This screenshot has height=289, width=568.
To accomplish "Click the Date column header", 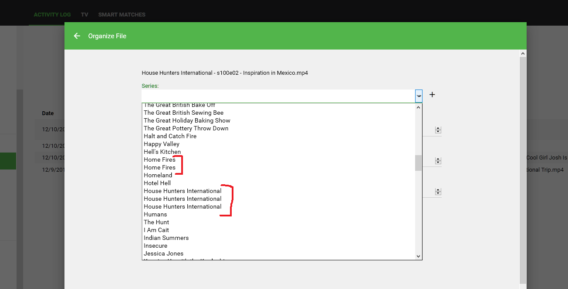I will point(48,113).
